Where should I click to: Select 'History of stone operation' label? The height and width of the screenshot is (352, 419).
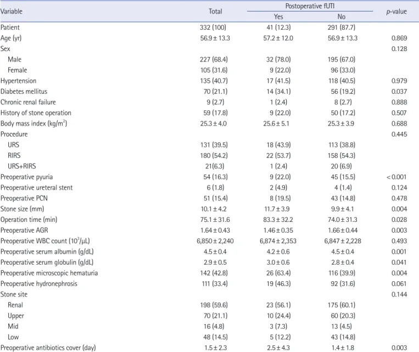point(36,113)
